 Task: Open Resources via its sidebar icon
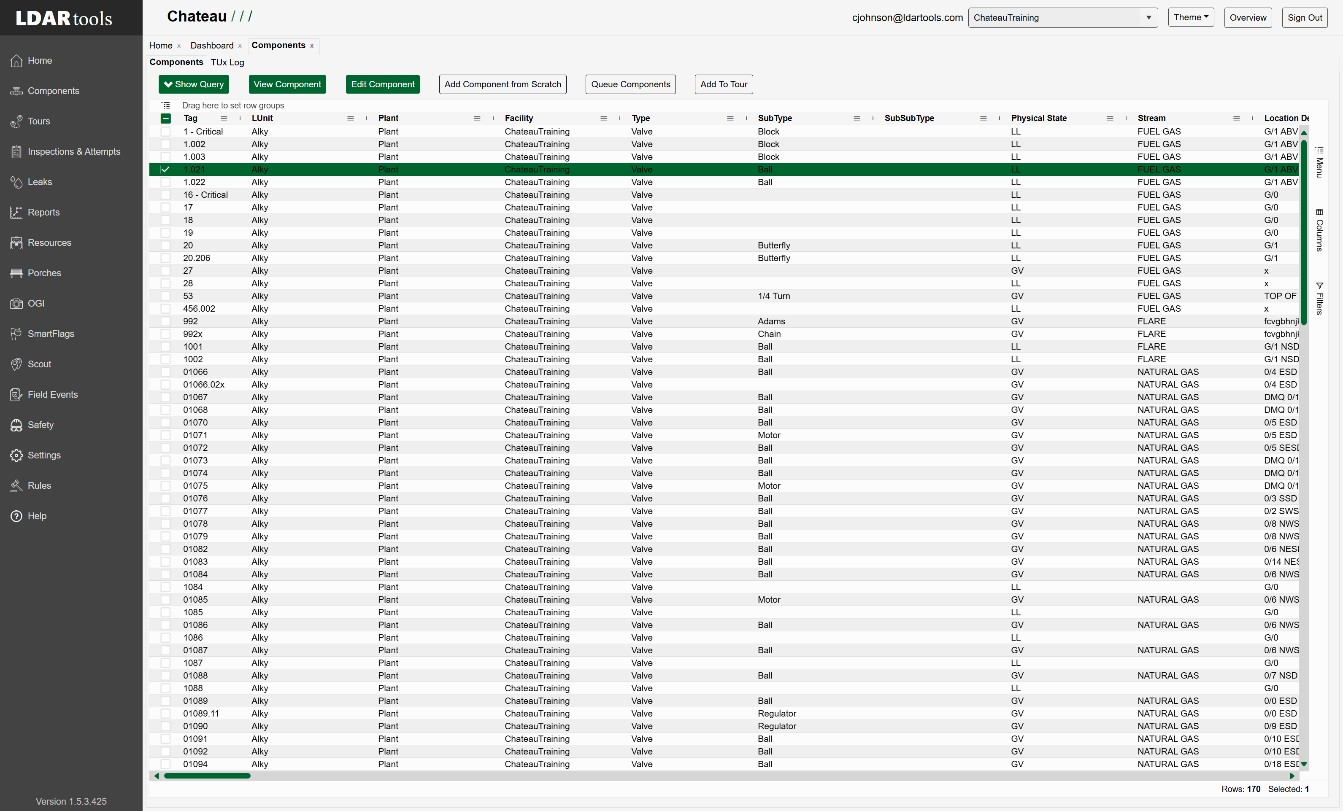click(x=16, y=243)
